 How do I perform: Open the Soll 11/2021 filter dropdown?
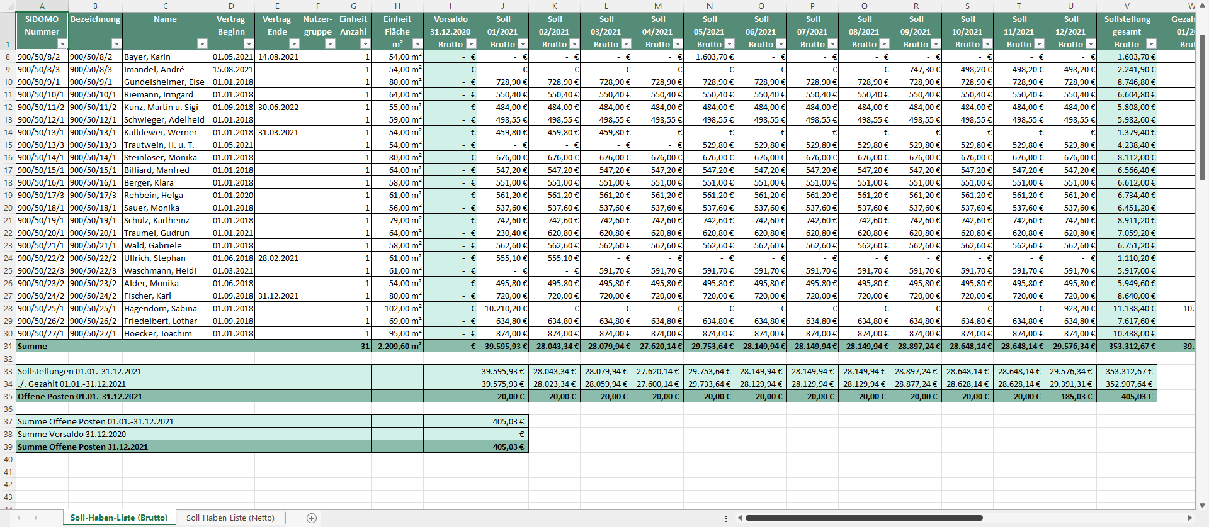(1039, 44)
